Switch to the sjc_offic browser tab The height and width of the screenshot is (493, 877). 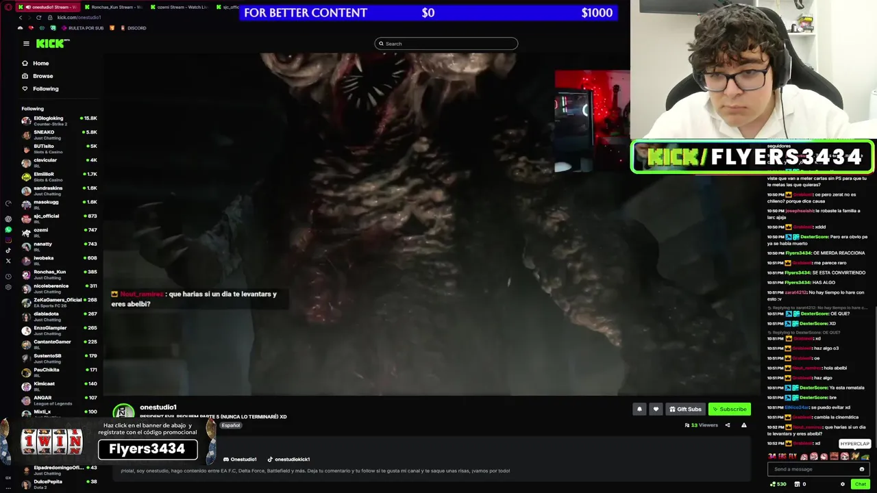(227, 7)
